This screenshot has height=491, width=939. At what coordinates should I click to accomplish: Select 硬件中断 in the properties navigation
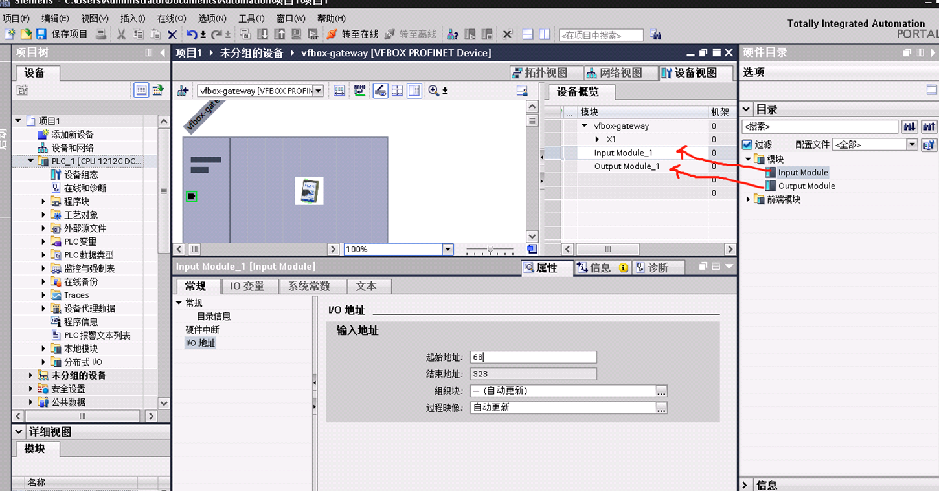tap(203, 330)
